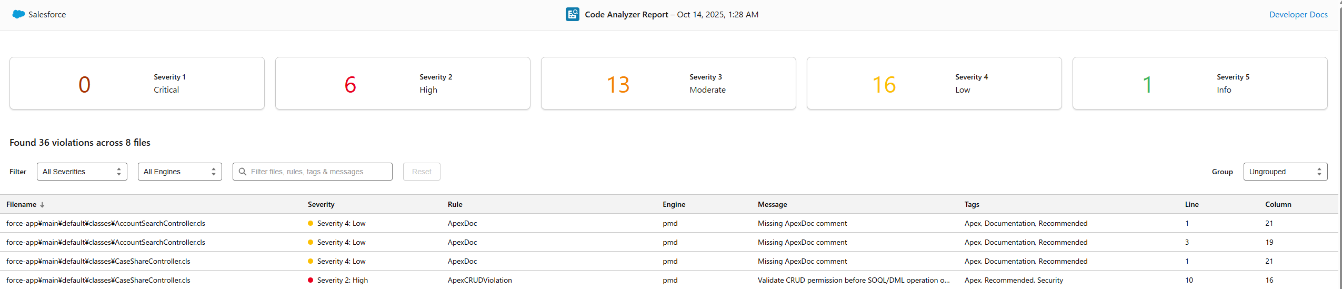This screenshot has width=1342, height=289.
Task: Select the ApexCRUDViolation row for CaseShareController.cls
Action: click(479, 280)
